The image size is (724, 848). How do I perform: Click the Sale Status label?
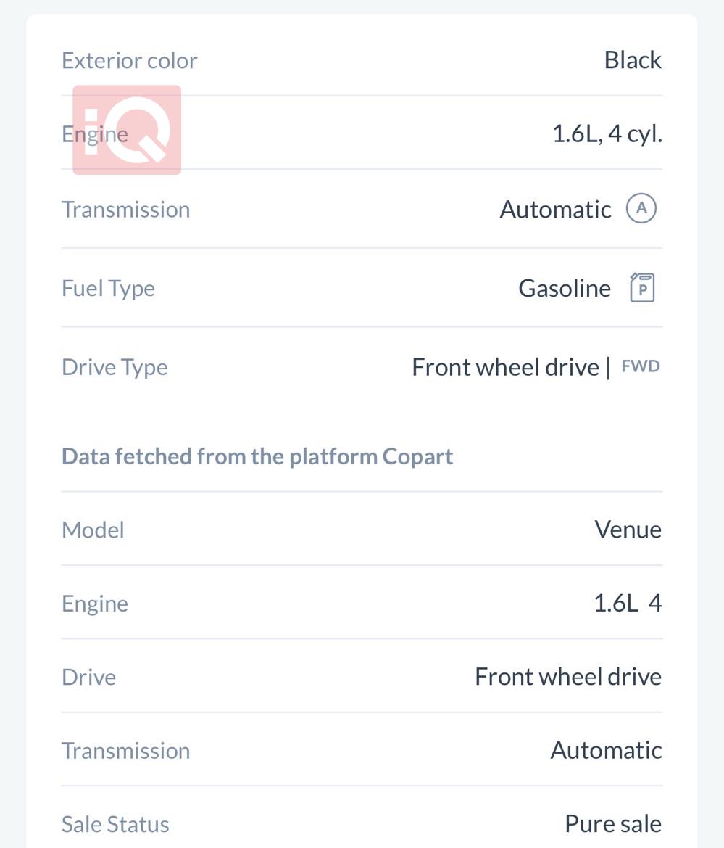(115, 824)
